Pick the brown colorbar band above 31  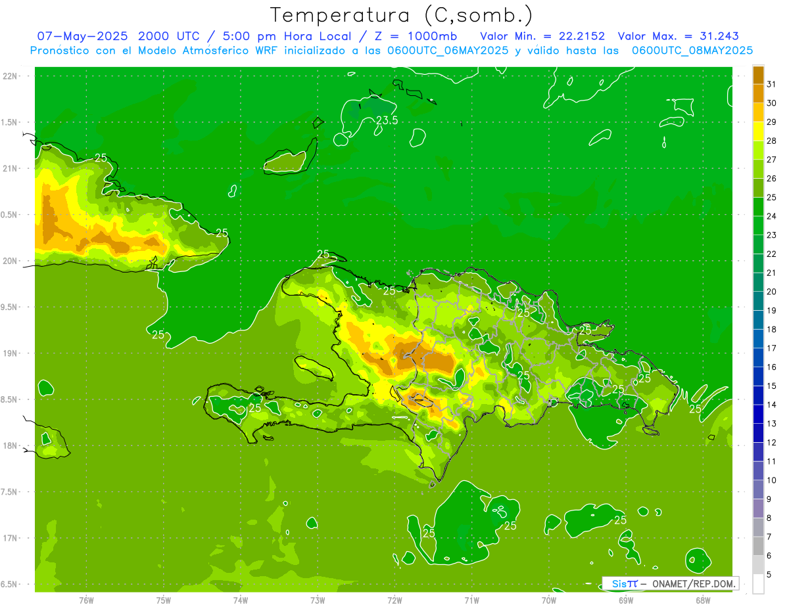[x=758, y=75]
